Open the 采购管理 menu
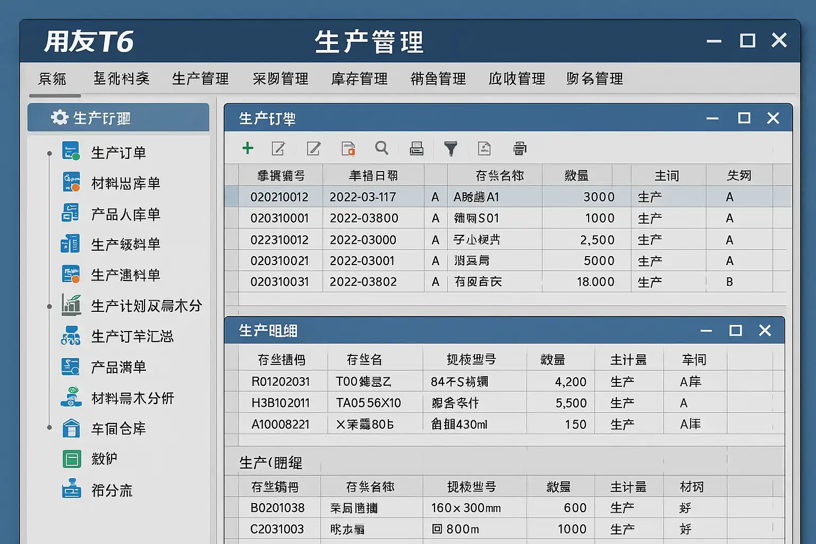Viewport: 816px width, 544px height. [x=280, y=79]
